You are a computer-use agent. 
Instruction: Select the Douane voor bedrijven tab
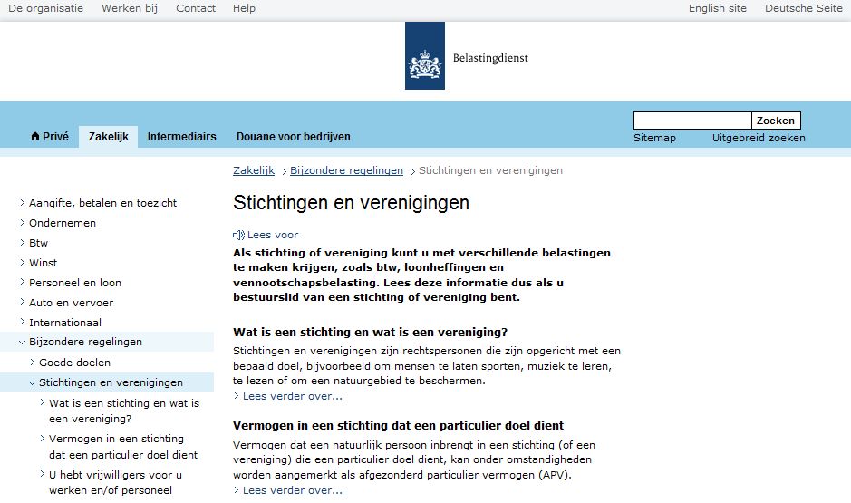293,137
